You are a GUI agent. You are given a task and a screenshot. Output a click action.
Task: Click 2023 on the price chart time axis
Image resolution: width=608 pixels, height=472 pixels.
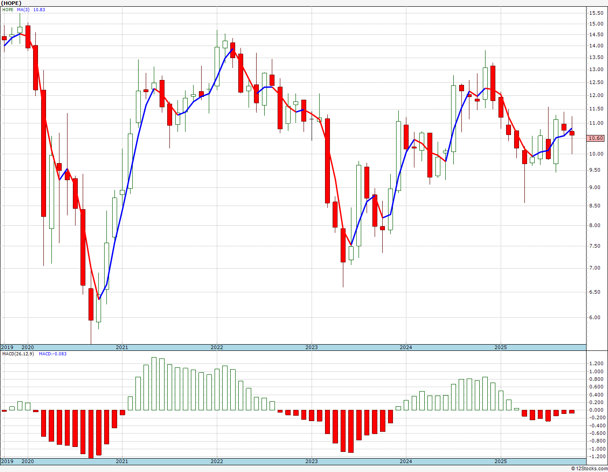[x=312, y=347]
